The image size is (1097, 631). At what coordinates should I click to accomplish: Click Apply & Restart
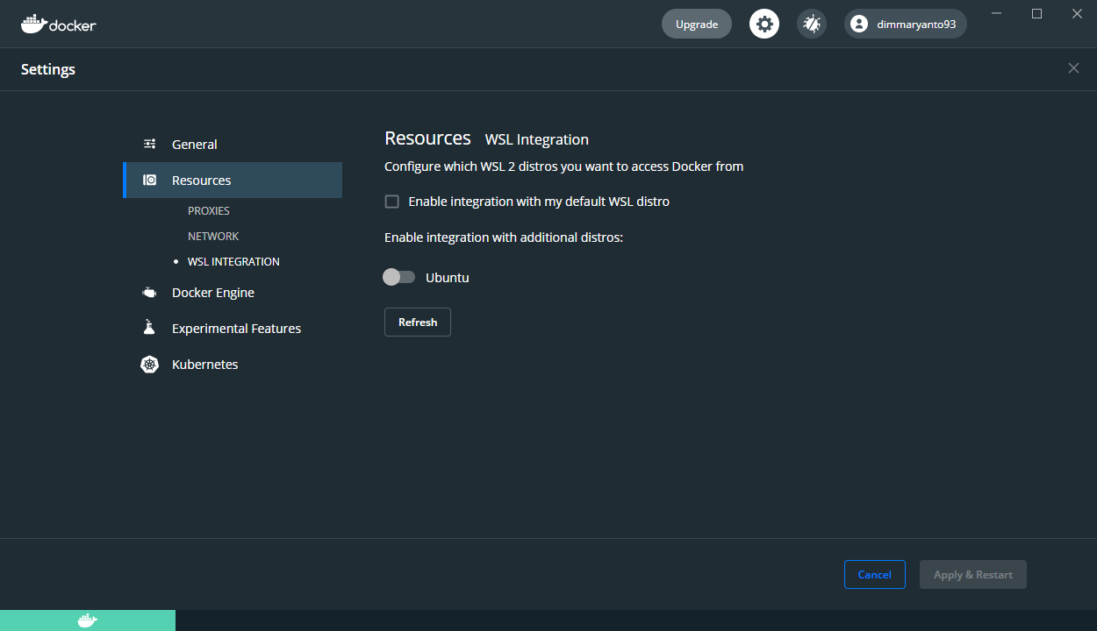[x=972, y=574]
